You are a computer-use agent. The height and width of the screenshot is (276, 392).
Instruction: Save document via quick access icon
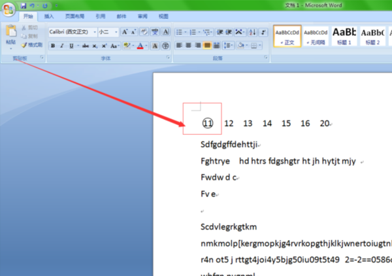24,5
